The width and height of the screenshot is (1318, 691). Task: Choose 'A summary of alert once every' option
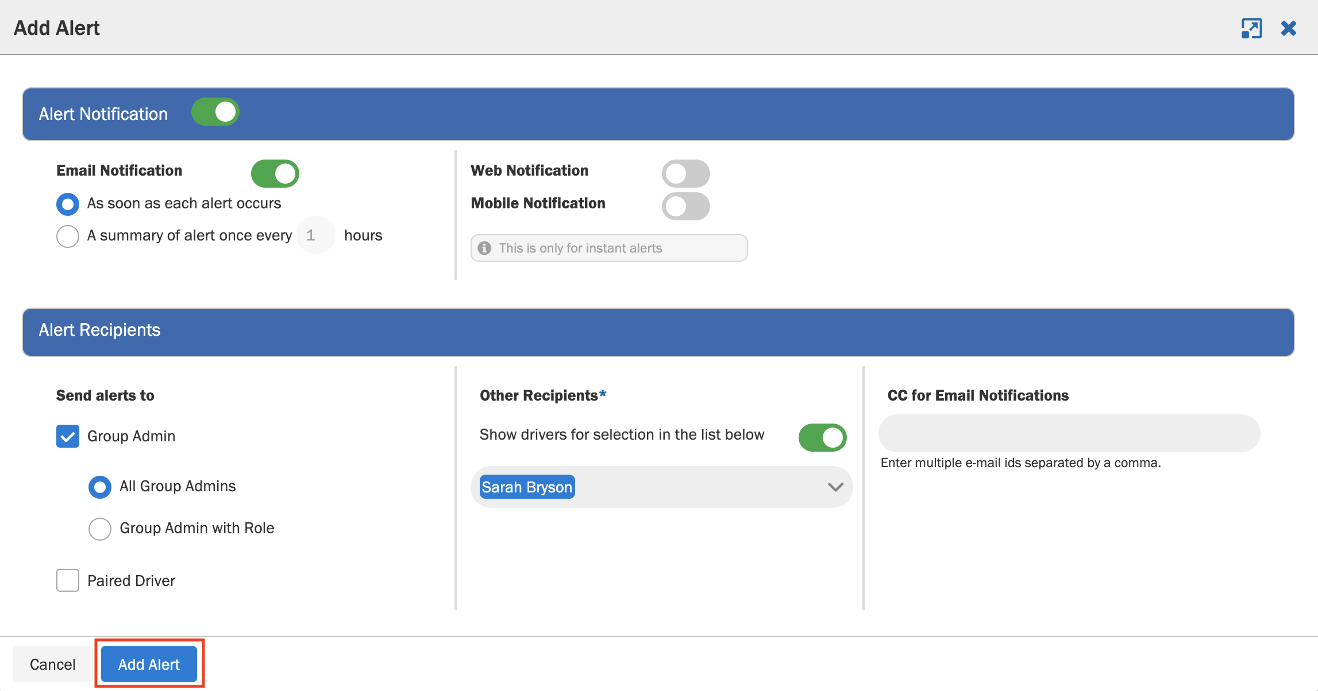68,236
